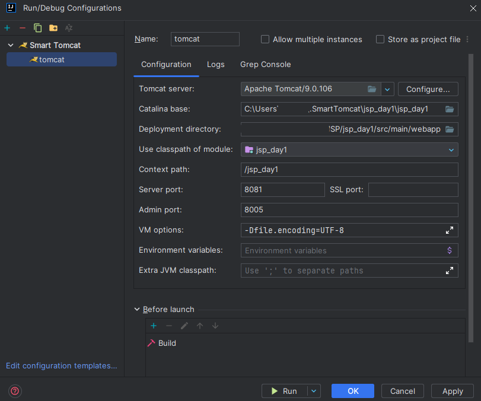The image size is (481, 401).
Task: Edit the Before launch task
Action: tap(184, 326)
